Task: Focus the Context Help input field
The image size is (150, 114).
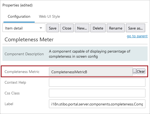Action: pos(97,82)
